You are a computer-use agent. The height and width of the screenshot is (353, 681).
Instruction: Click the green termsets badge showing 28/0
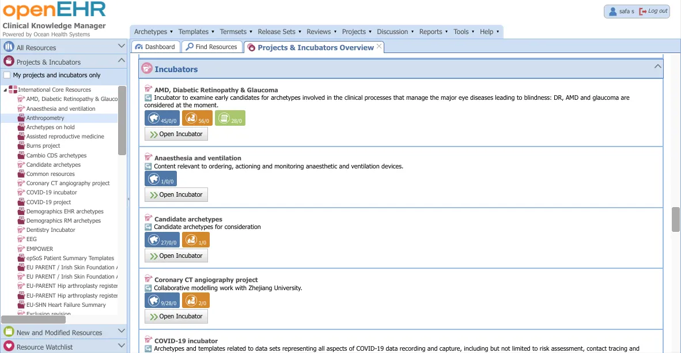point(230,118)
